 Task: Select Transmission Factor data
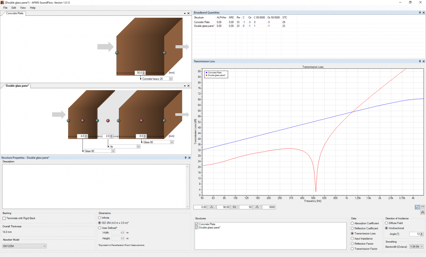coord(352,249)
